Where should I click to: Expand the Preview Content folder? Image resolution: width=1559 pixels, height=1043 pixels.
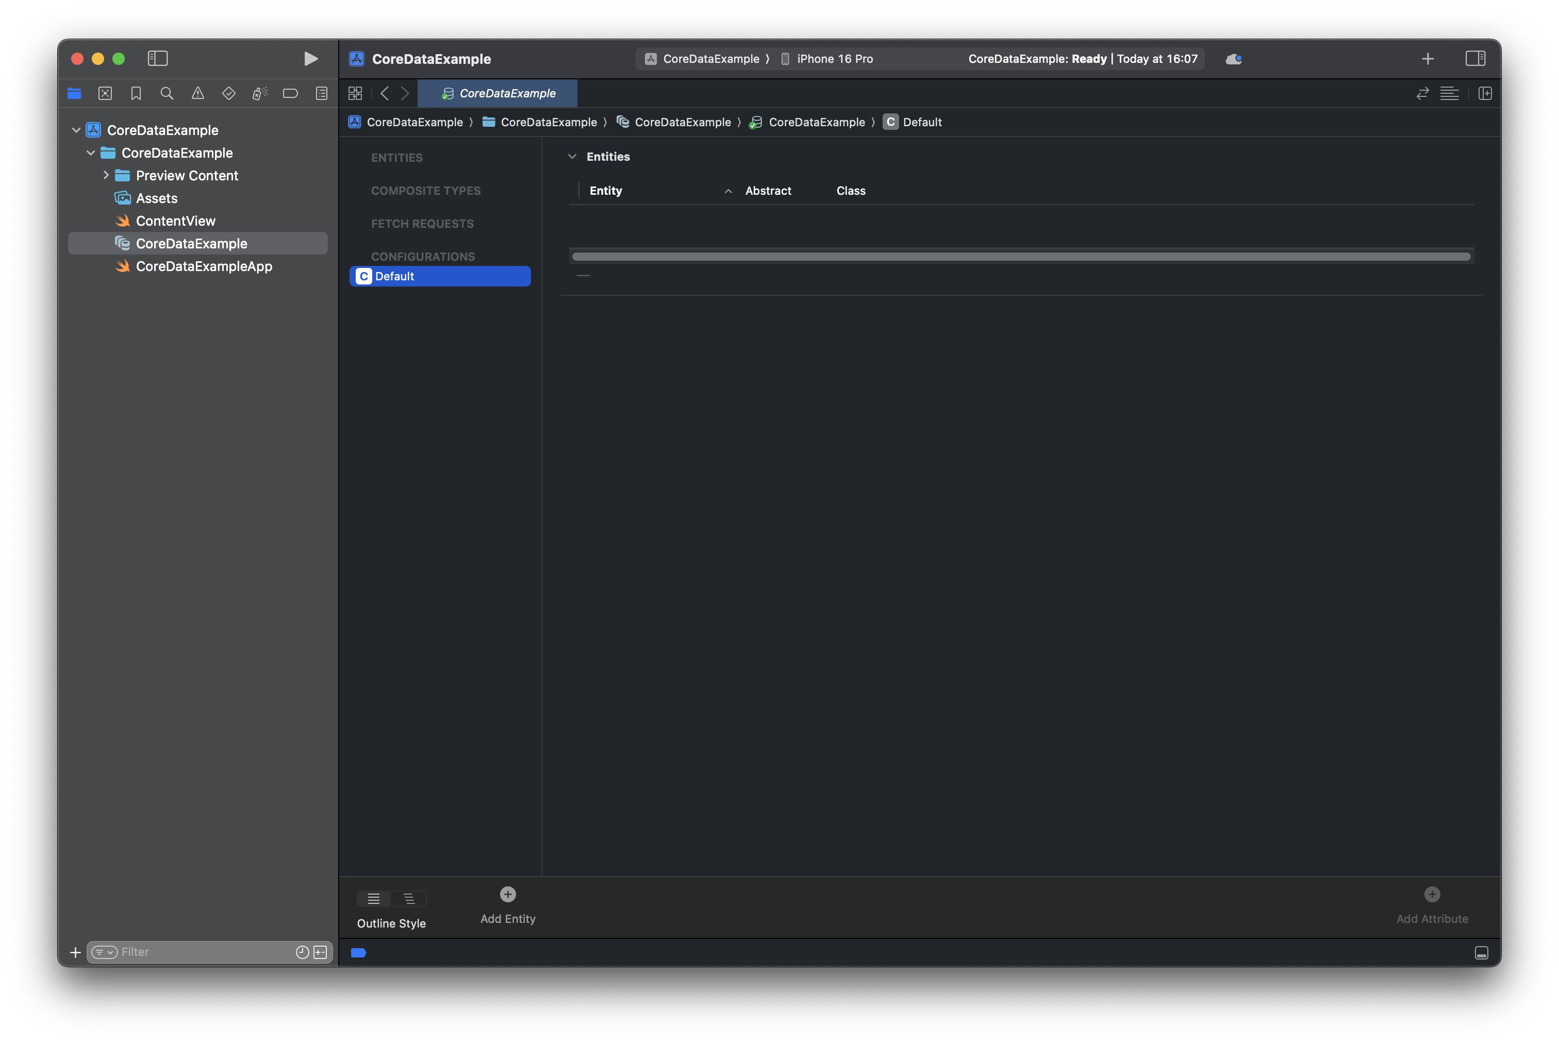tap(105, 176)
